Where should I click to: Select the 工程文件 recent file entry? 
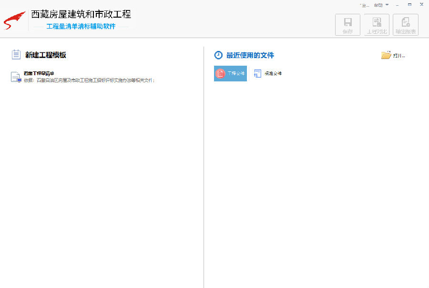click(x=234, y=73)
